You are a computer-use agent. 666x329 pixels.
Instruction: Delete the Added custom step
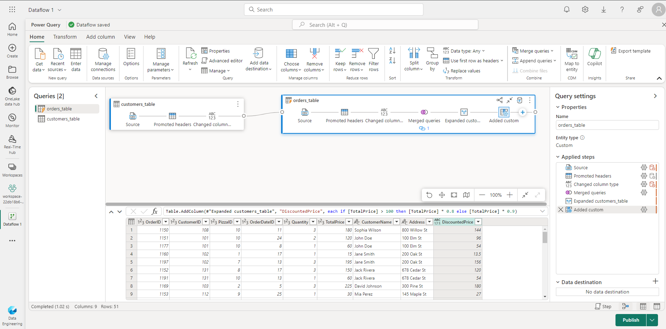click(x=561, y=210)
